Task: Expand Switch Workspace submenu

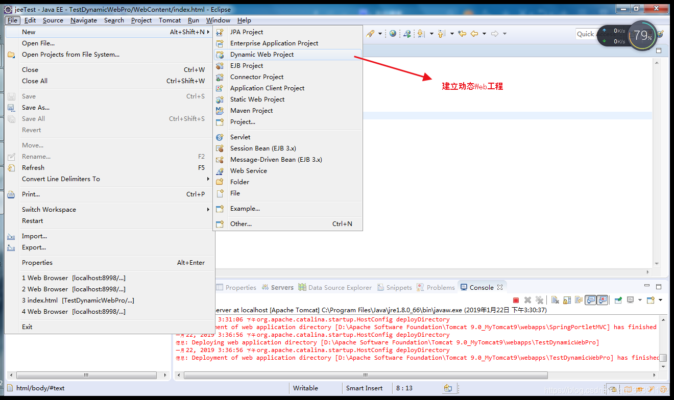Action: pyautogui.click(x=208, y=210)
